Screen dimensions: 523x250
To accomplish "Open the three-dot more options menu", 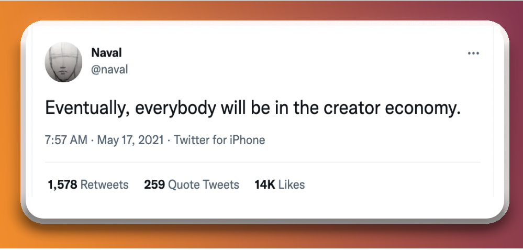I will tap(473, 53).
